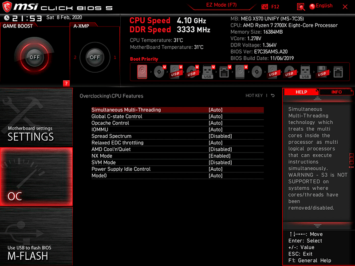Viewport: 355px width, 266px height.
Task: Toggle the GAME BOOST knob
Action: (35, 57)
